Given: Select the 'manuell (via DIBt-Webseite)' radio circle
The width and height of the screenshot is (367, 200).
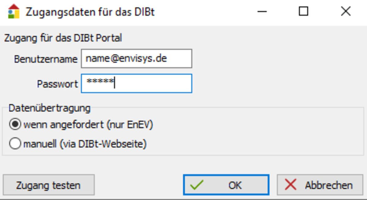Looking at the screenshot, I should tap(15, 144).
